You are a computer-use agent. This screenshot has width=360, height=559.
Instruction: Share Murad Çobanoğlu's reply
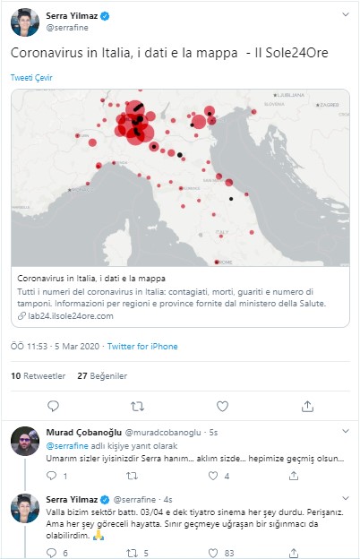pos(294,475)
